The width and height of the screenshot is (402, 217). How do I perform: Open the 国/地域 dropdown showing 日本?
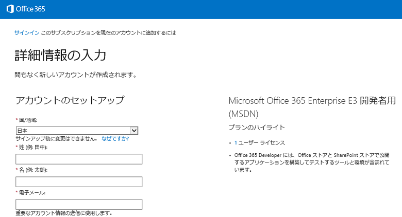click(77, 131)
